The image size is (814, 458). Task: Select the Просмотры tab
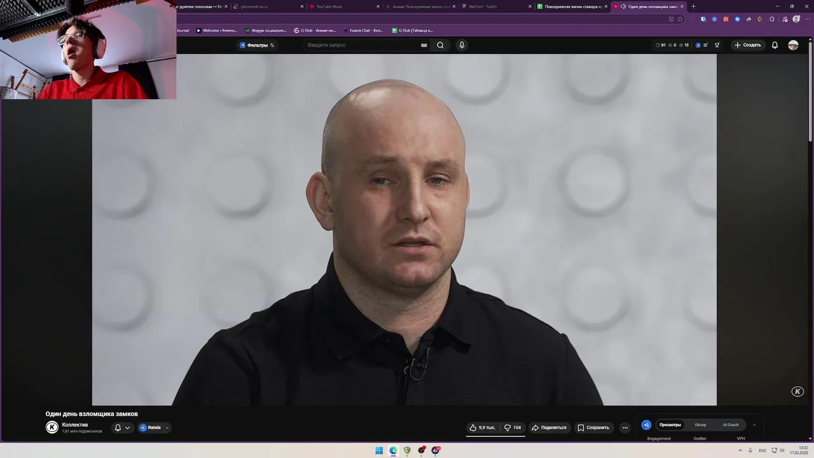tap(670, 425)
